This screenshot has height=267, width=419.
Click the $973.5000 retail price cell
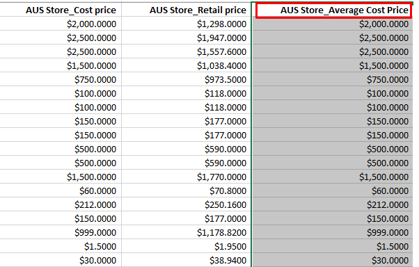[187, 79]
